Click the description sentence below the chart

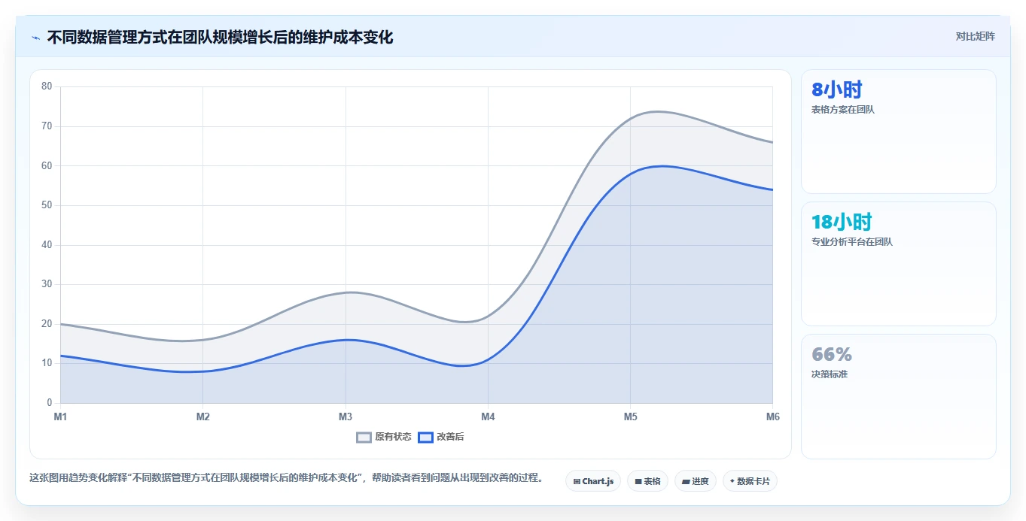(287, 478)
